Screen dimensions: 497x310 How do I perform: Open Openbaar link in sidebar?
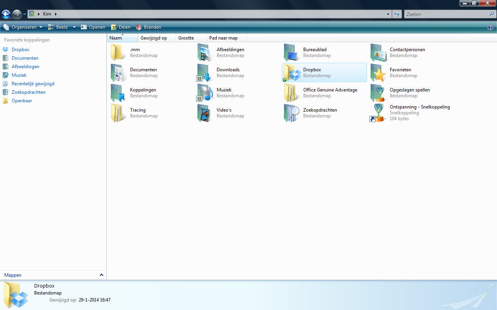point(22,101)
